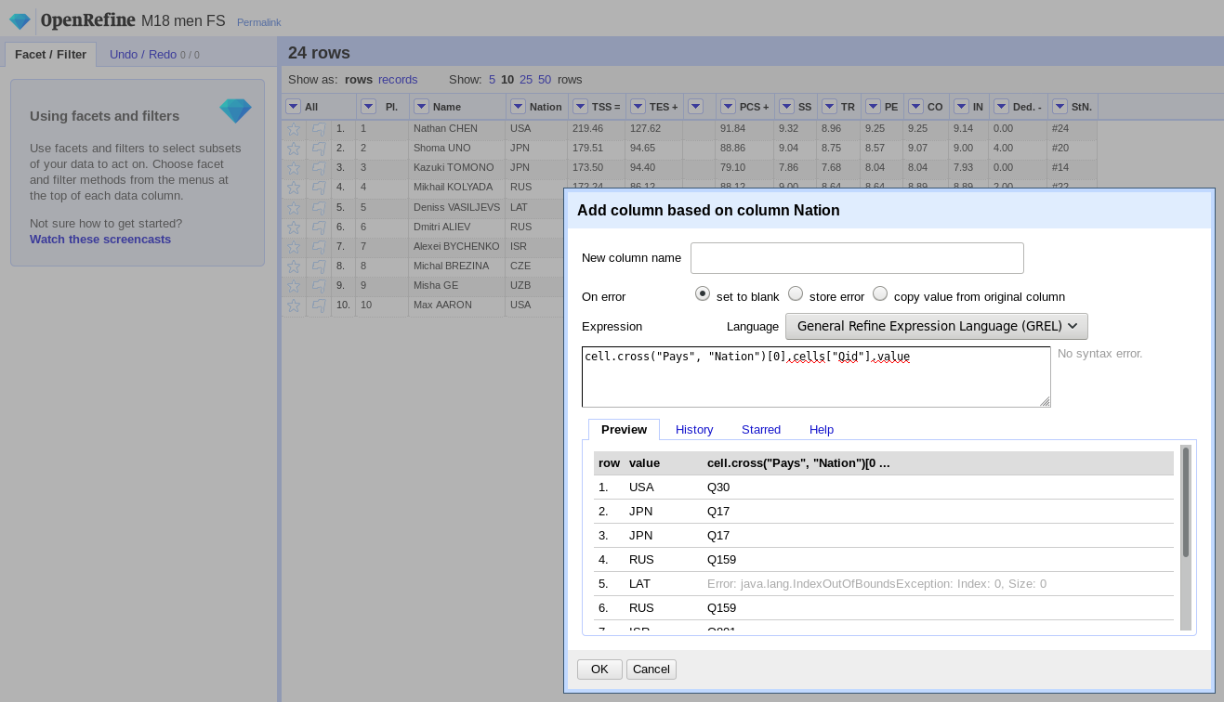Star row 7 Alexei BYCHENKO
Screen dimensions: 1224x702
pyautogui.click(x=294, y=247)
